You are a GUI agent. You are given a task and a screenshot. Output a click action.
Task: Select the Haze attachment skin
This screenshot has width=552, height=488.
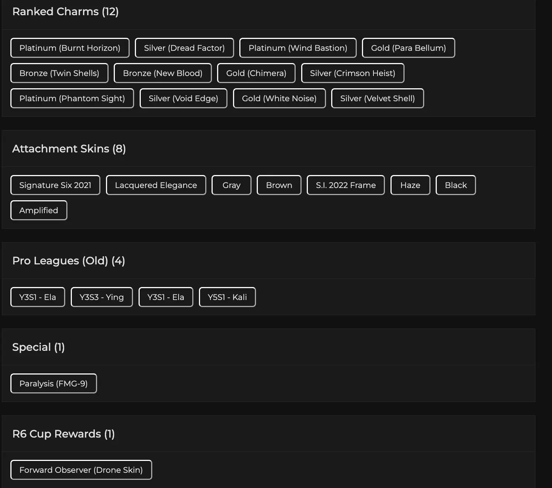(x=410, y=185)
